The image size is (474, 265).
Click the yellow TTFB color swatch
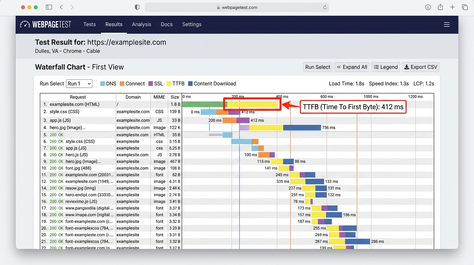pyautogui.click(x=168, y=84)
